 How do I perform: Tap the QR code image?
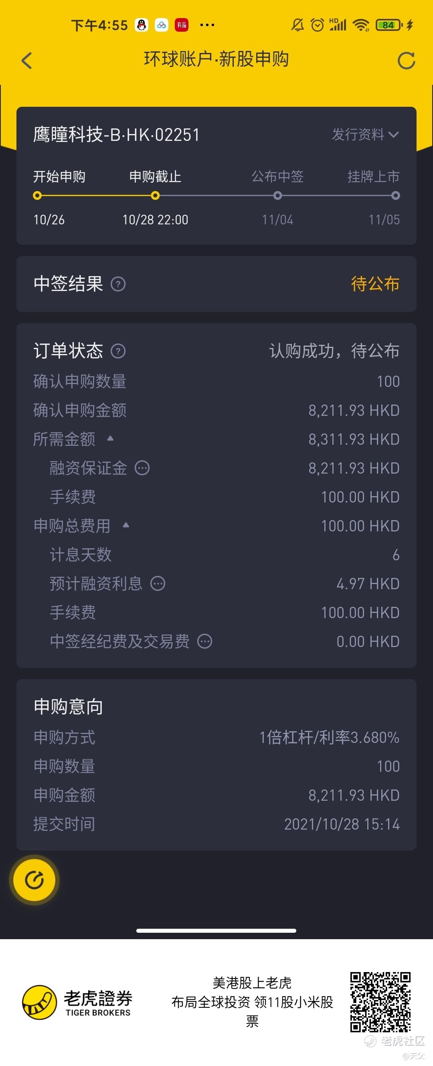pos(380,1002)
